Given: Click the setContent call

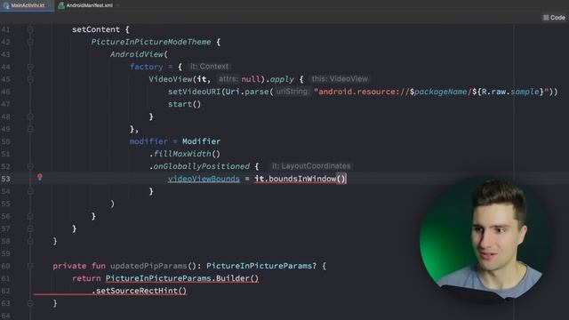Looking at the screenshot, I should (96, 29).
